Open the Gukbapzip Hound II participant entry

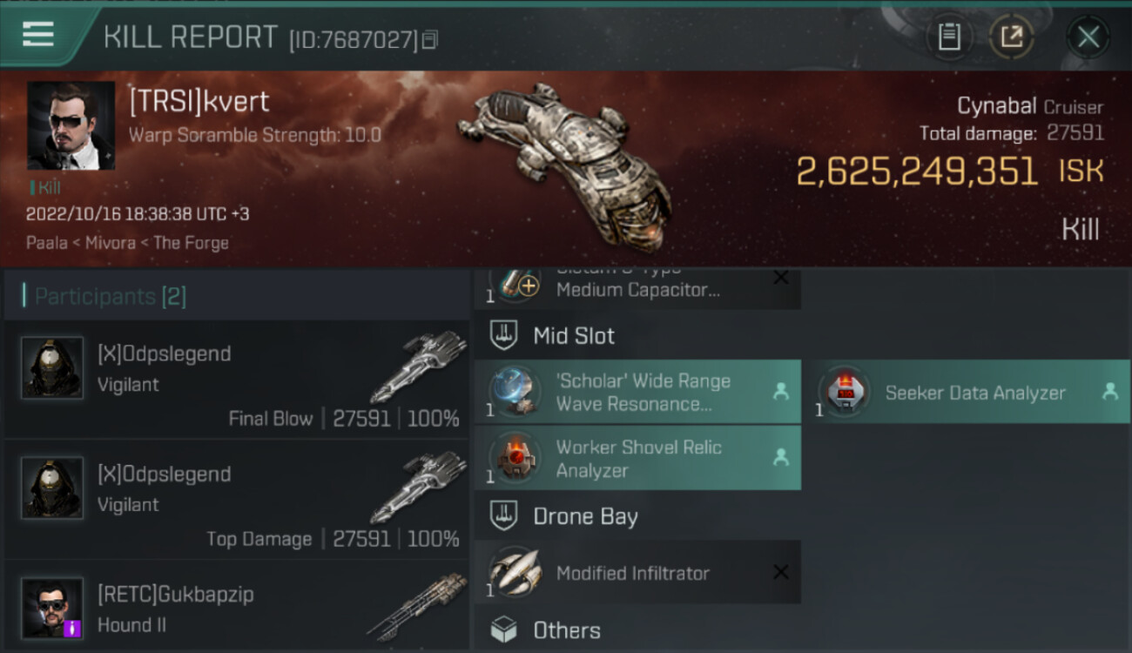(237, 607)
